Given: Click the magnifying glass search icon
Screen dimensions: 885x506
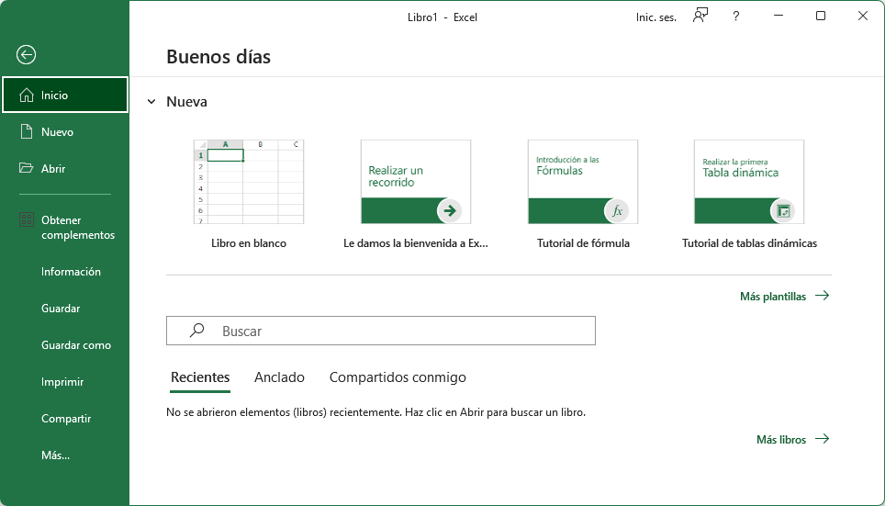Looking at the screenshot, I should [196, 331].
